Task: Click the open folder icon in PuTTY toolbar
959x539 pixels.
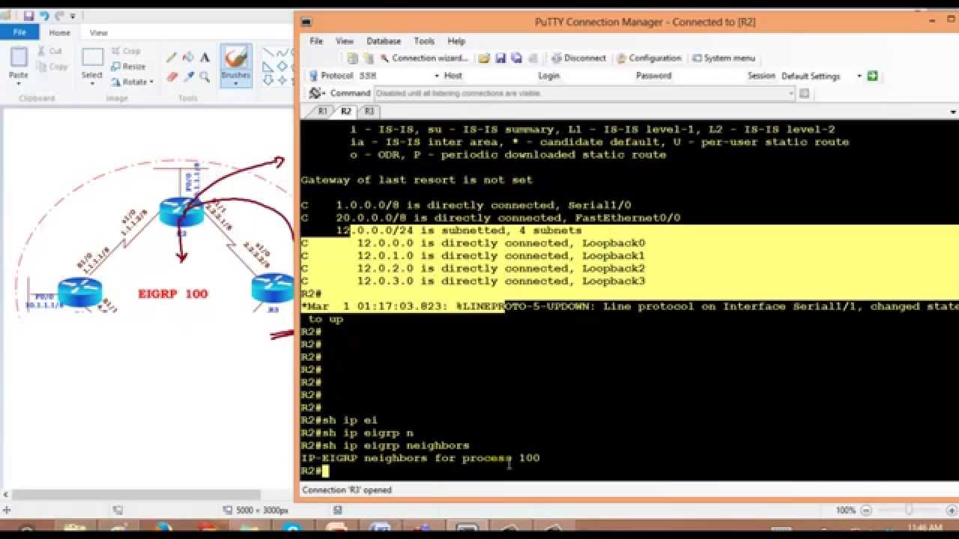Action: pyautogui.click(x=484, y=58)
